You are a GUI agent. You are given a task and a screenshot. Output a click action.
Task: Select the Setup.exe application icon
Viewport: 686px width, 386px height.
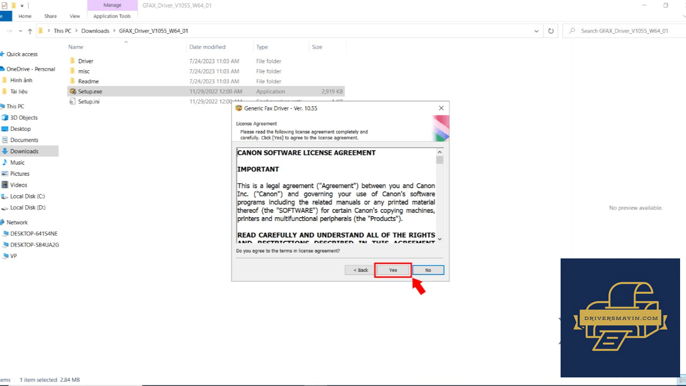pos(73,92)
